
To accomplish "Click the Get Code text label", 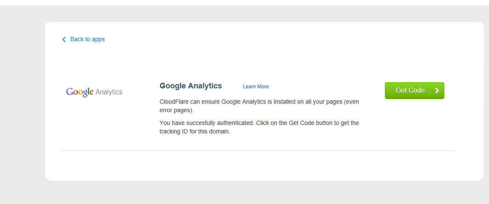I will pyautogui.click(x=410, y=91).
